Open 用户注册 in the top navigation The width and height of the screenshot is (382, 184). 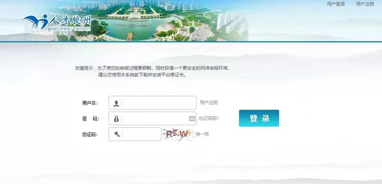(365, 4)
